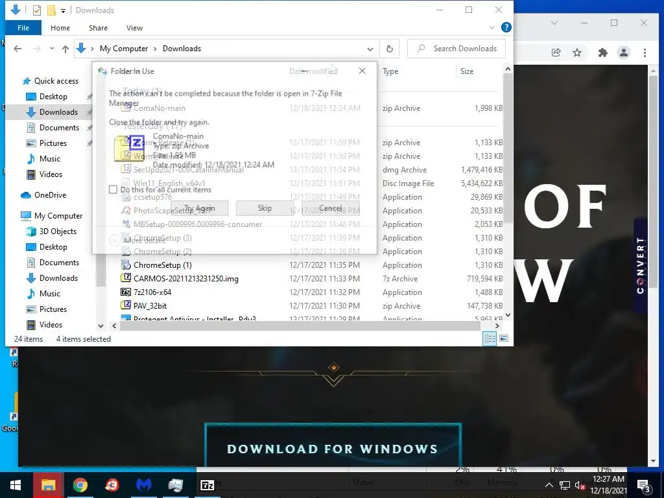Click the Try Again button
Screen dimensions: 664x498
point(200,208)
